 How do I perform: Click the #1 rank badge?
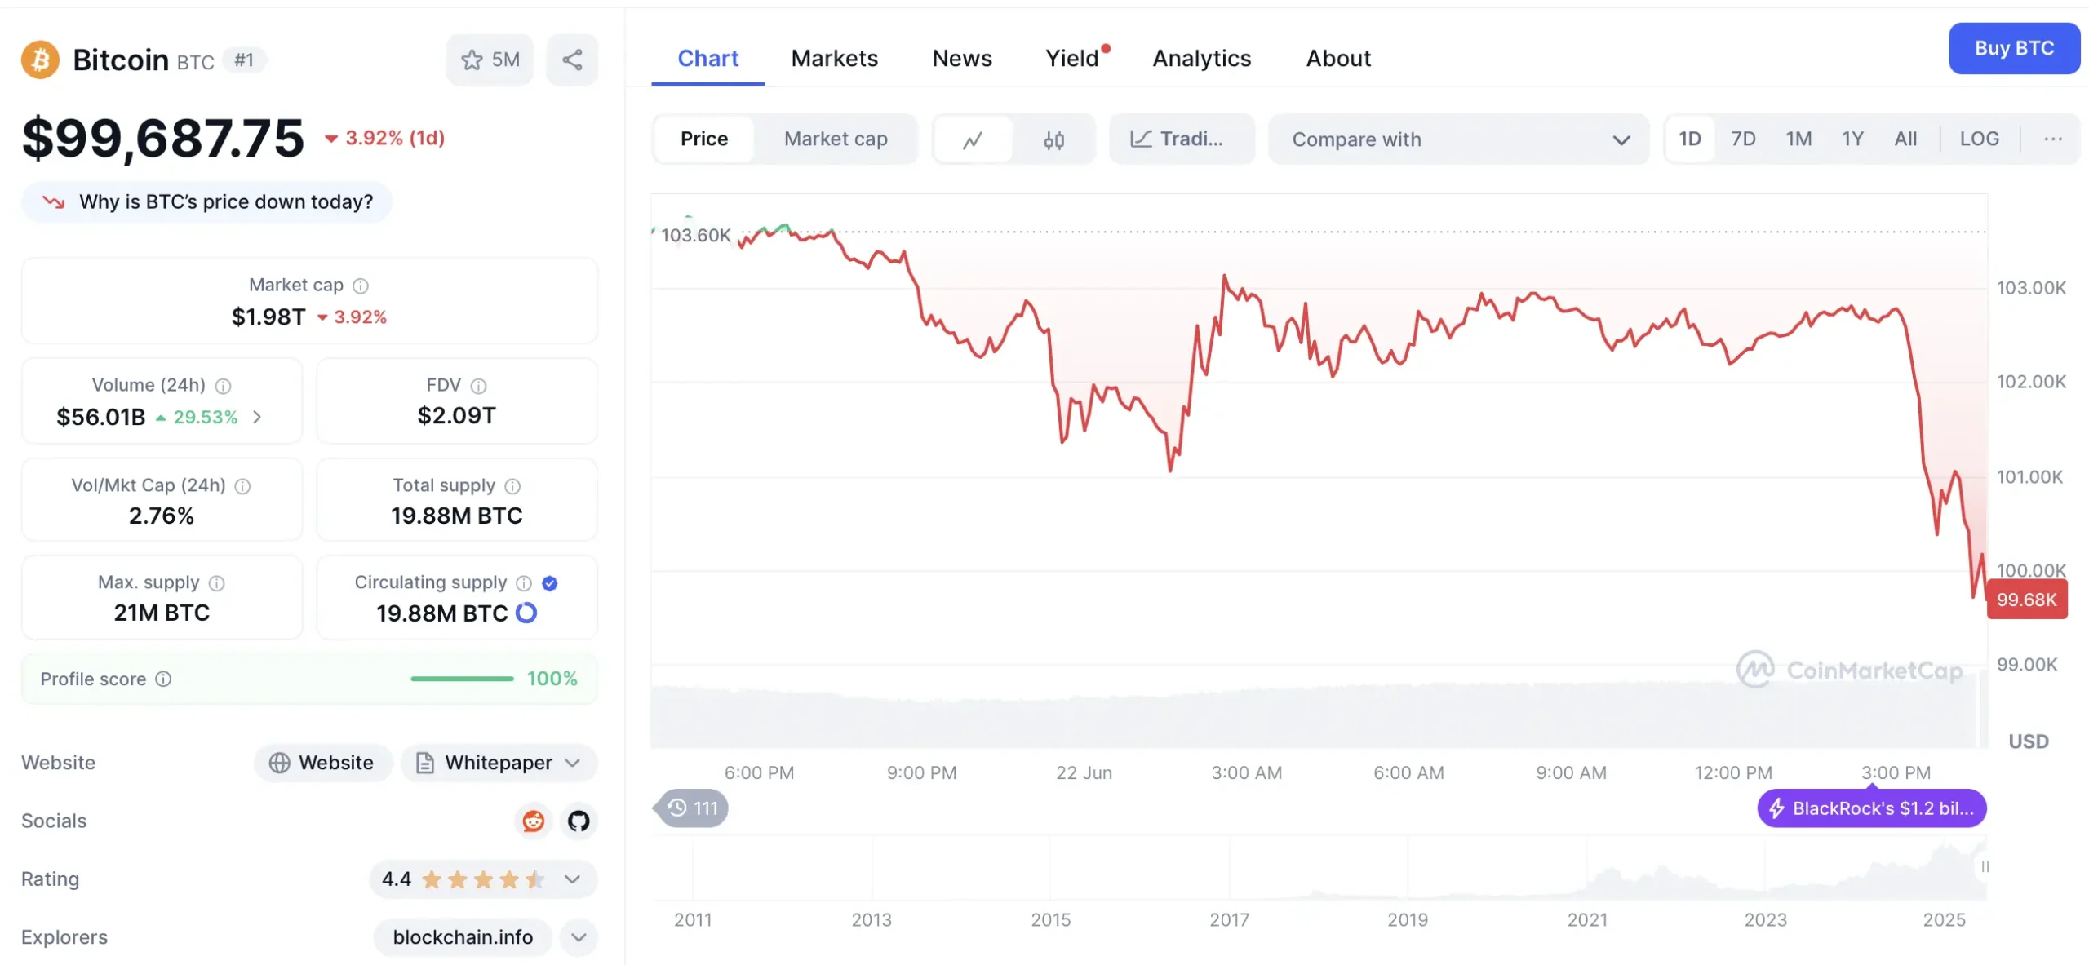(x=244, y=60)
